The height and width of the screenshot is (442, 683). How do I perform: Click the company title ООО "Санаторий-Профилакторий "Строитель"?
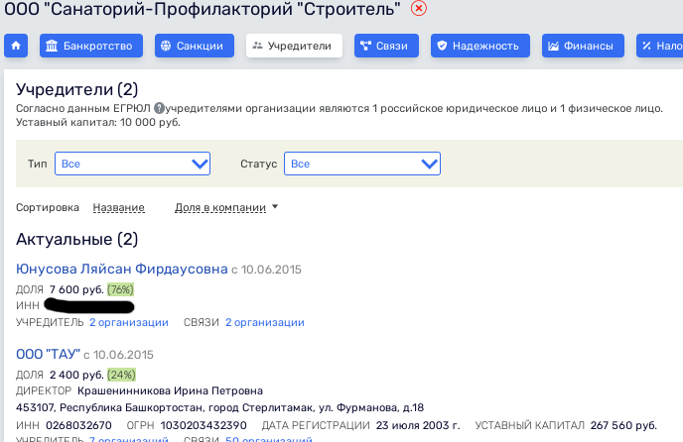203,9
